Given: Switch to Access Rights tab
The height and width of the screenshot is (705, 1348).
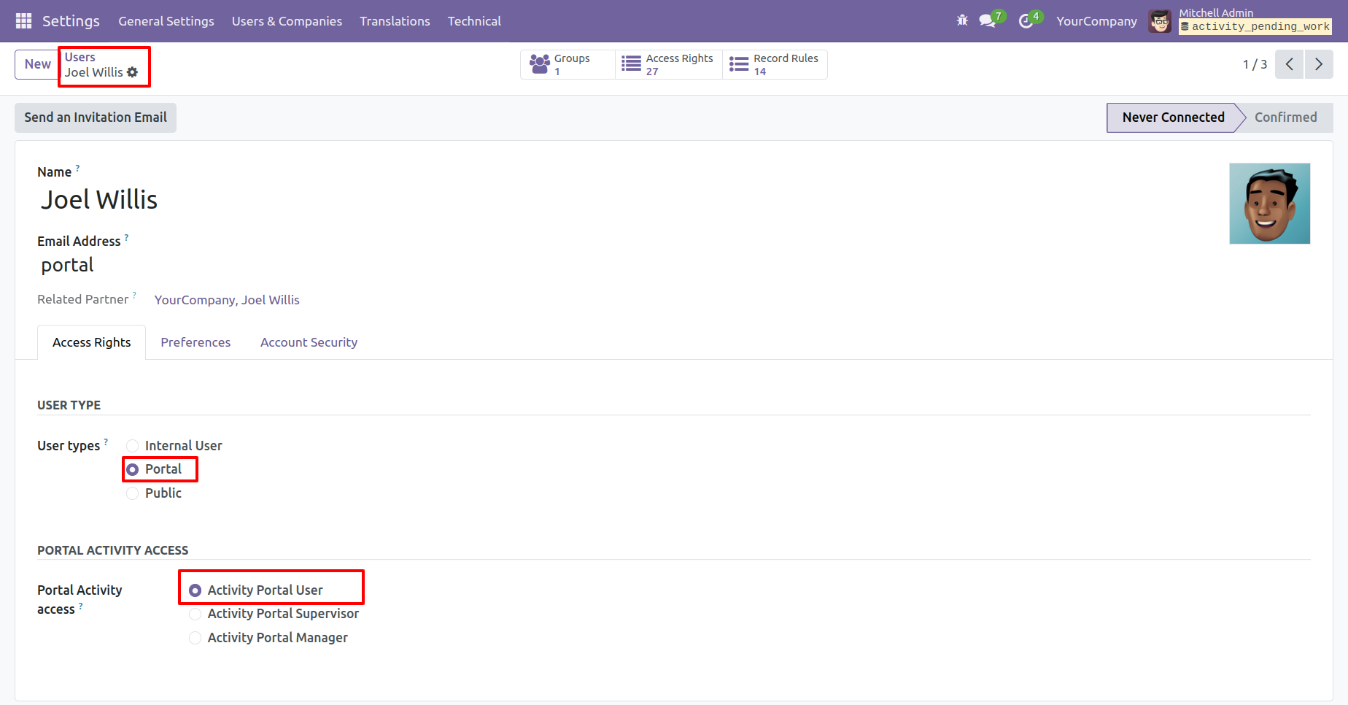Looking at the screenshot, I should pyautogui.click(x=92, y=342).
